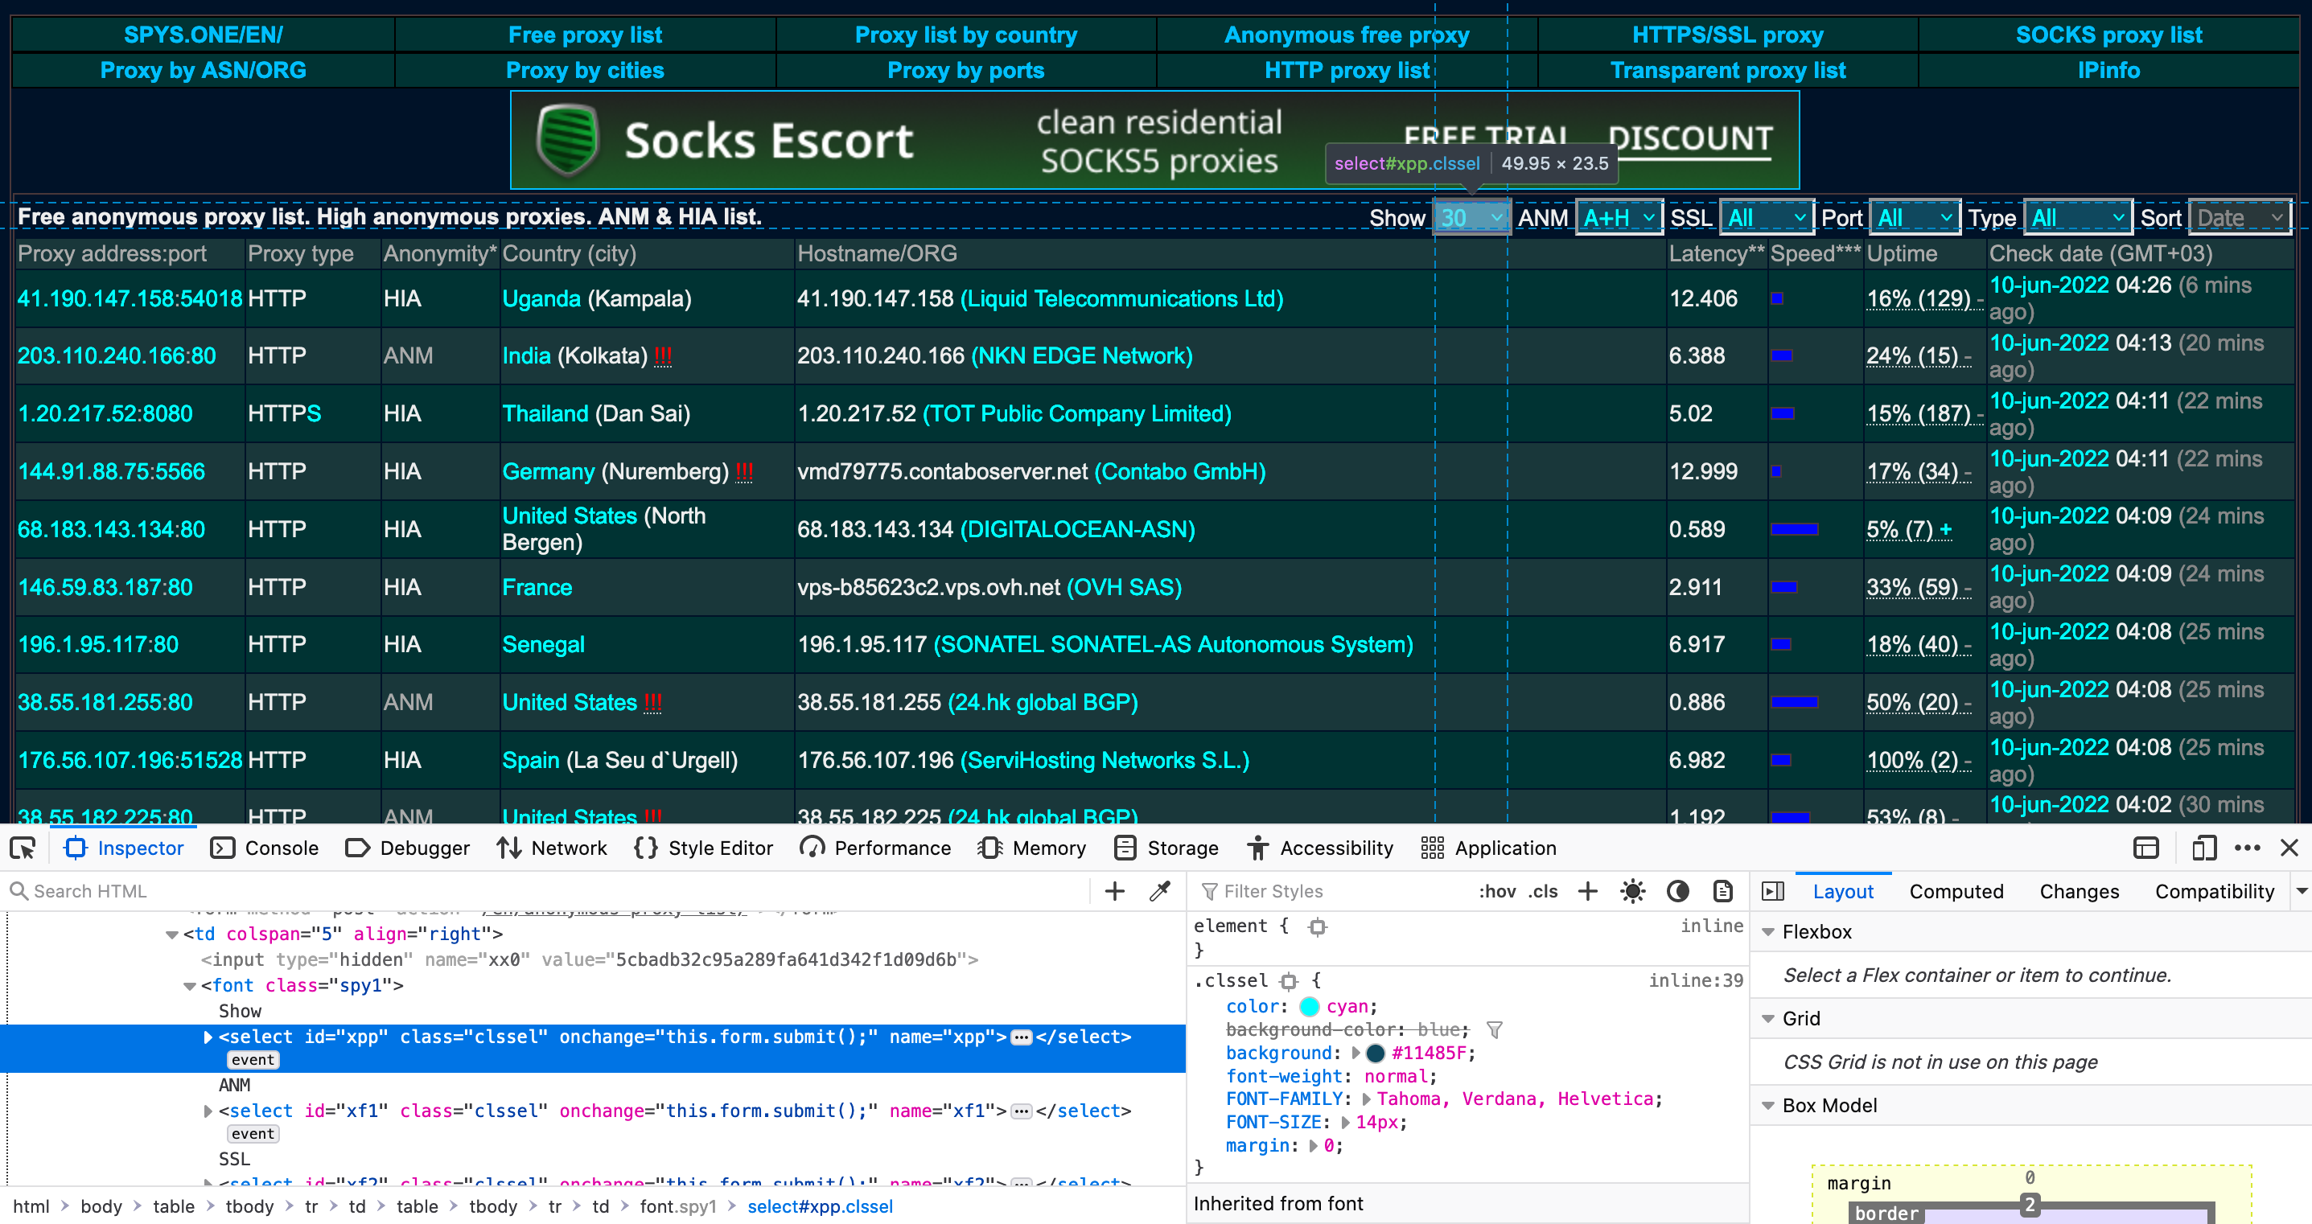
Task: Open the Accessibility panel
Action: (x=1319, y=848)
